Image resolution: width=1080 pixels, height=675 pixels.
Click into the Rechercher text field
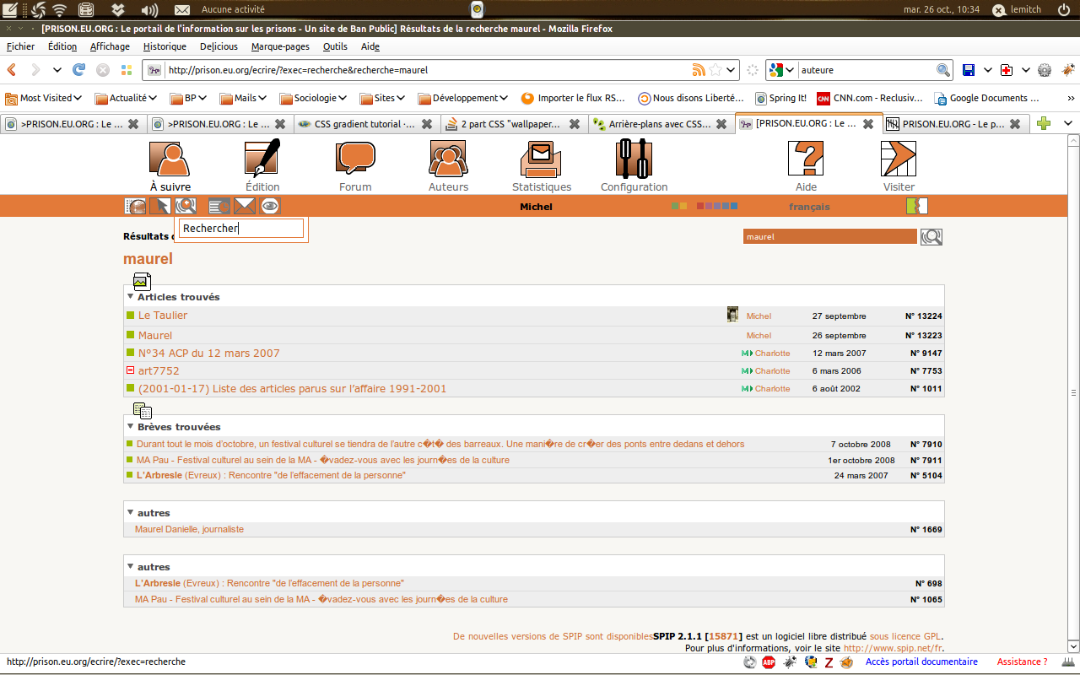pyautogui.click(x=241, y=229)
